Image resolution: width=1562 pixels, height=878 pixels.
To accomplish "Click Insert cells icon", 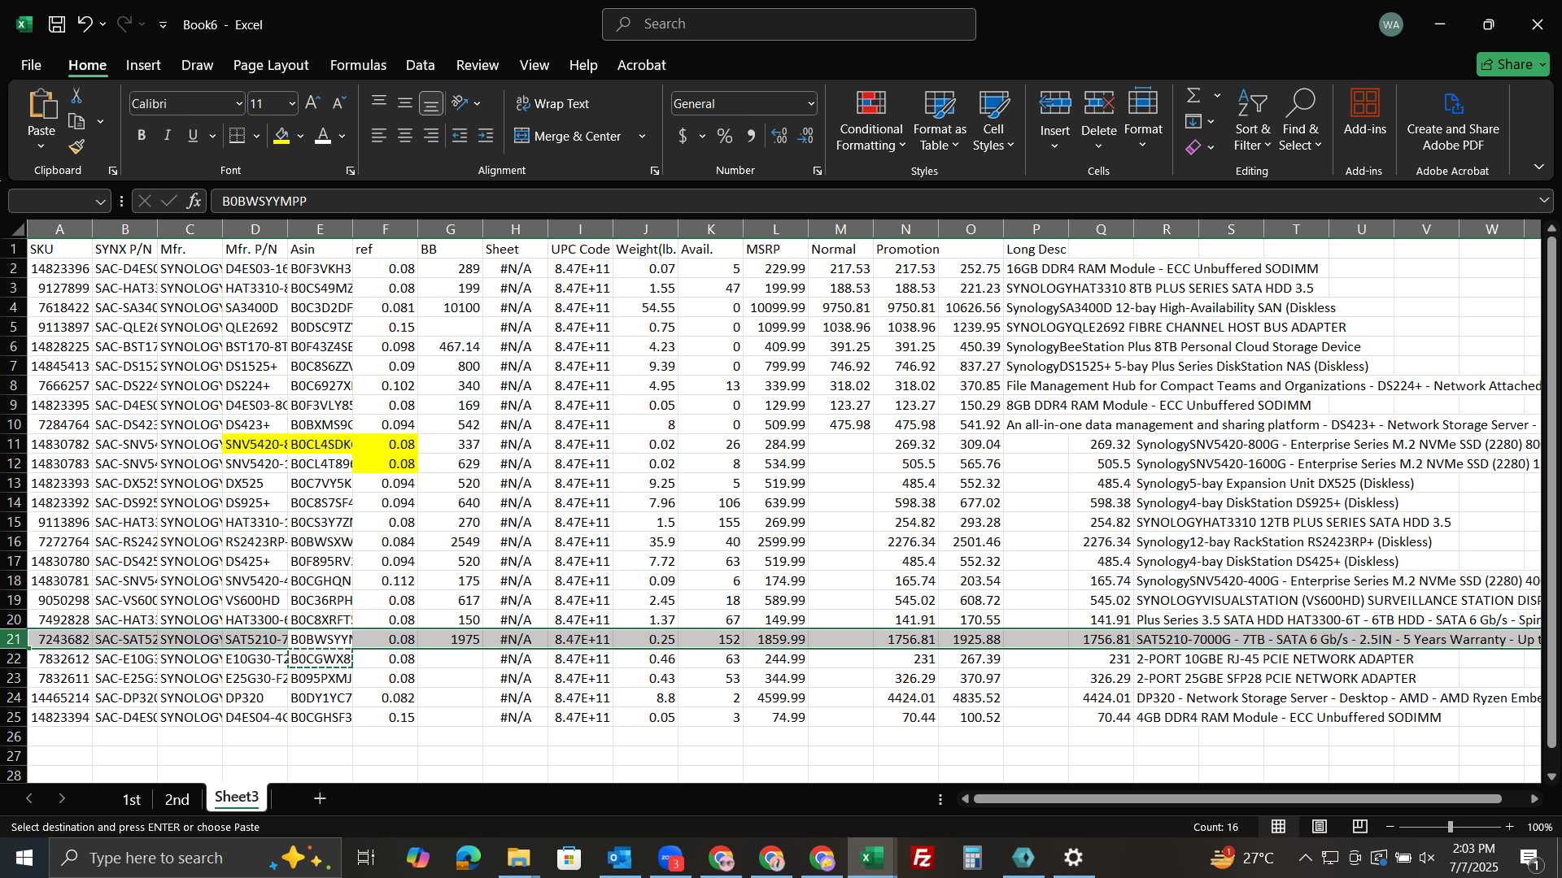I will (x=1054, y=103).
